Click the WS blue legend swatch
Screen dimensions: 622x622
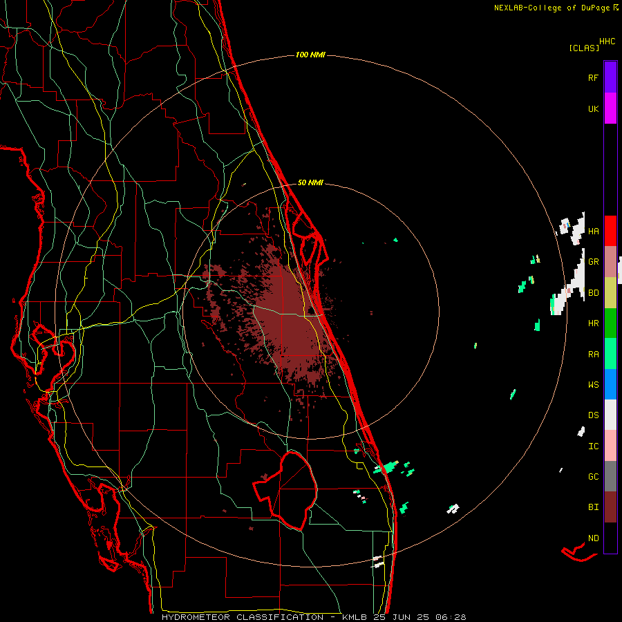point(610,384)
